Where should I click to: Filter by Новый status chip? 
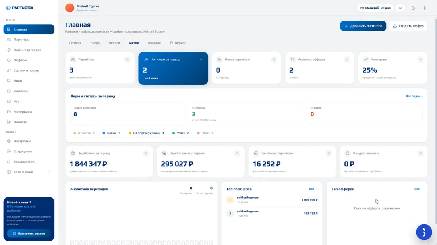click(112, 133)
